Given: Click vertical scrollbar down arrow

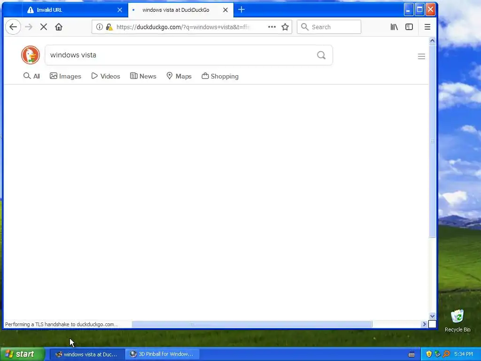Looking at the screenshot, I should (x=432, y=316).
